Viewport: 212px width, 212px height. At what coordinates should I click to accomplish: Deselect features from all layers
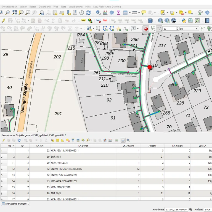[181, 13]
